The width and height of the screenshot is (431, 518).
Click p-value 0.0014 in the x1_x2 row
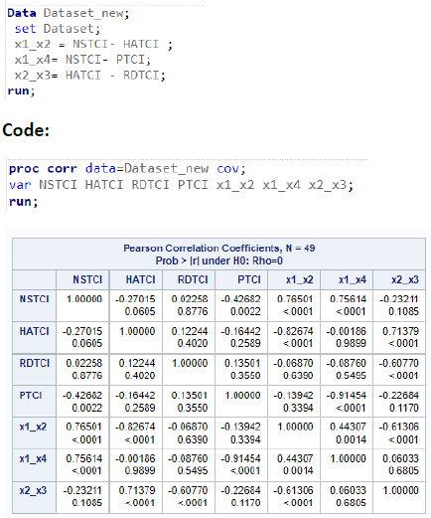(x=351, y=439)
